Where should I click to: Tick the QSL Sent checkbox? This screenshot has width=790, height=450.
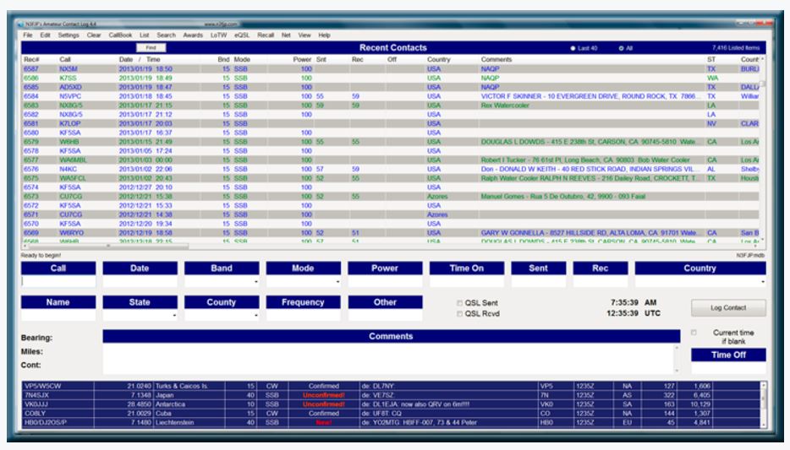pyautogui.click(x=459, y=303)
